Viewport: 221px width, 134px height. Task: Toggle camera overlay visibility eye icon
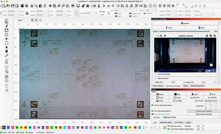pyautogui.click(x=165, y=36)
